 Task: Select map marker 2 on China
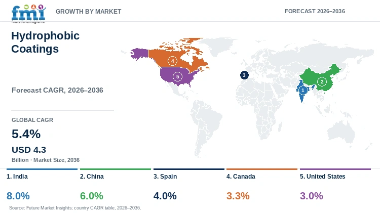pyautogui.click(x=322, y=81)
